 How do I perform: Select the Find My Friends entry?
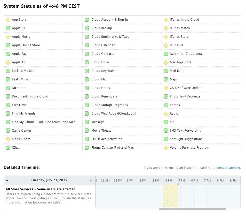pyautogui.click(x=43, y=114)
